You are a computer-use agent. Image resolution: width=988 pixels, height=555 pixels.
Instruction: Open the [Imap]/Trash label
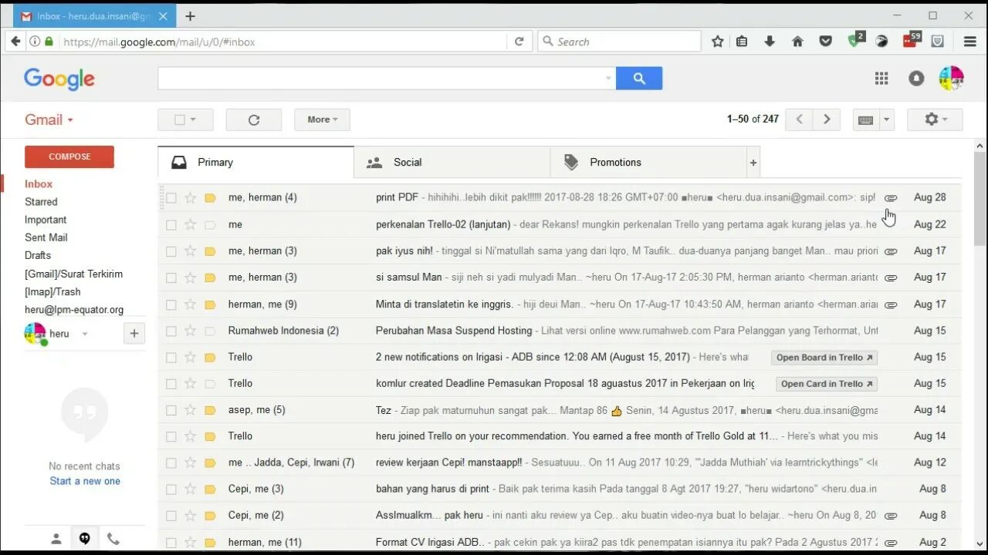pyautogui.click(x=52, y=291)
